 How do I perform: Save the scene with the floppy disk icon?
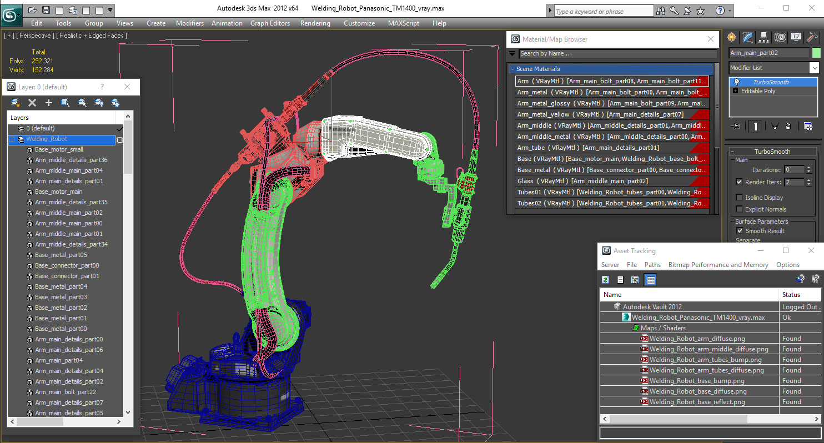pyautogui.click(x=46, y=10)
